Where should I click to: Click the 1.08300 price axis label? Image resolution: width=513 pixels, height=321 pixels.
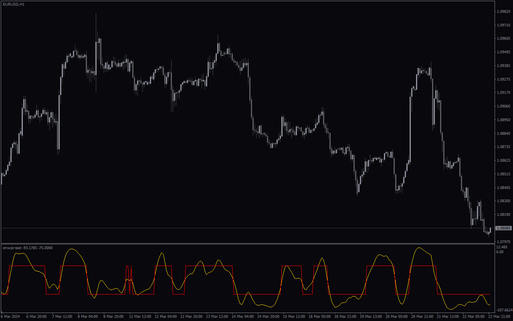pyautogui.click(x=503, y=201)
